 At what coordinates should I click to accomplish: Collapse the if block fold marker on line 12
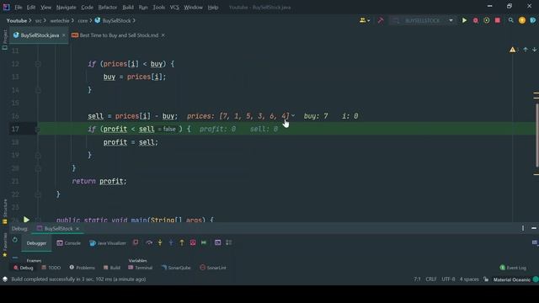[x=38, y=64]
